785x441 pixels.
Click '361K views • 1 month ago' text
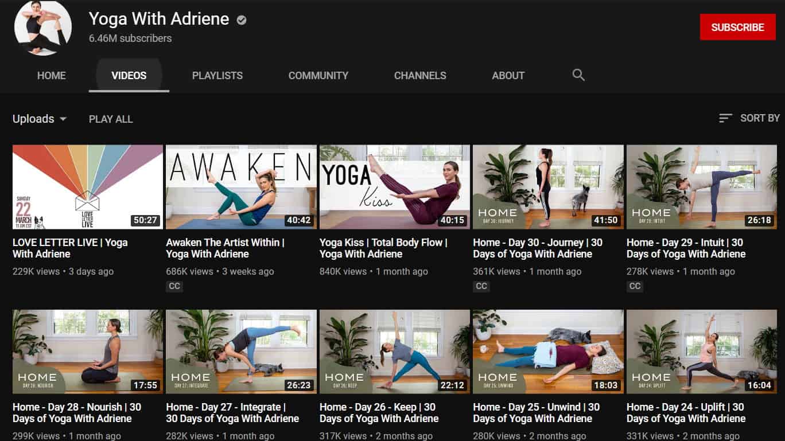[x=527, y=272]
